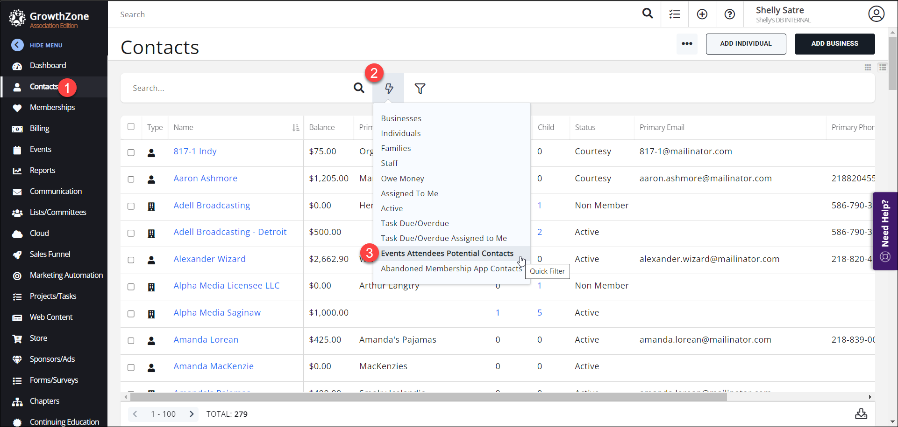This screenshot has height=427, width=898.
Task: Open the quick filter lightning bolt icon
Action: click(389, 89)
